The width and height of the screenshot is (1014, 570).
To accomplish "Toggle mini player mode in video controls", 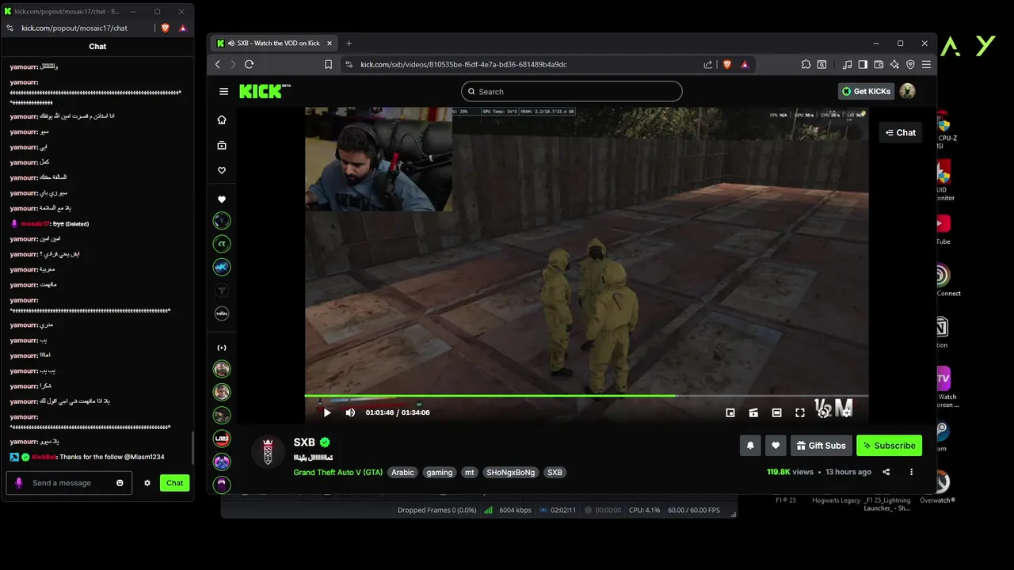I will [753, 412].
